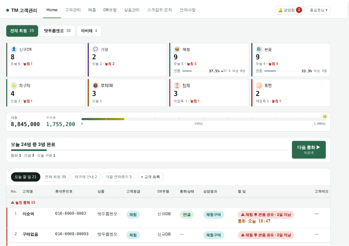349x246 pixels.
Task: Go to 스크립트·문자 in the navigation bar
Action: [159, 10]
